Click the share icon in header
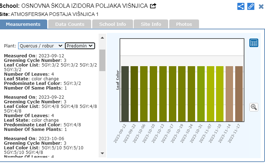265x167 pixels. coord(241,6)
